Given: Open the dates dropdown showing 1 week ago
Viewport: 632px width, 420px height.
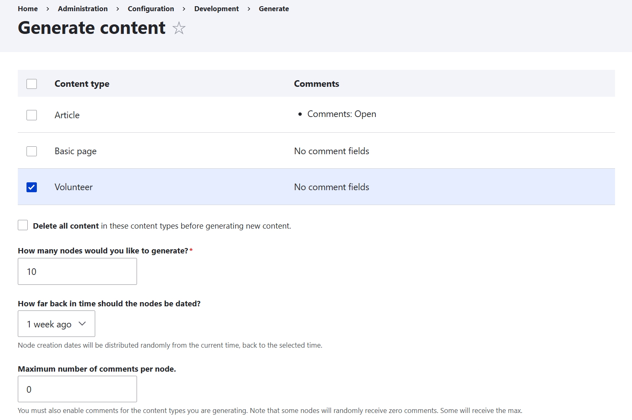Looking at the screenshot, I should pyautogui.click(x=56, y=324).
